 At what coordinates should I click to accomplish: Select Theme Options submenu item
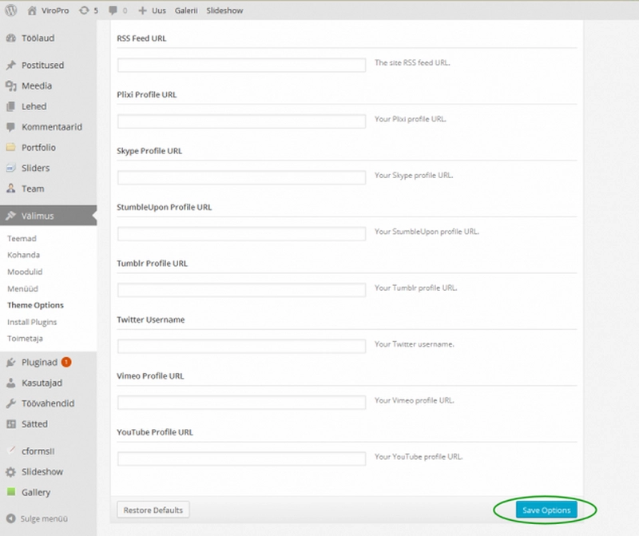(x=35, y=305)
